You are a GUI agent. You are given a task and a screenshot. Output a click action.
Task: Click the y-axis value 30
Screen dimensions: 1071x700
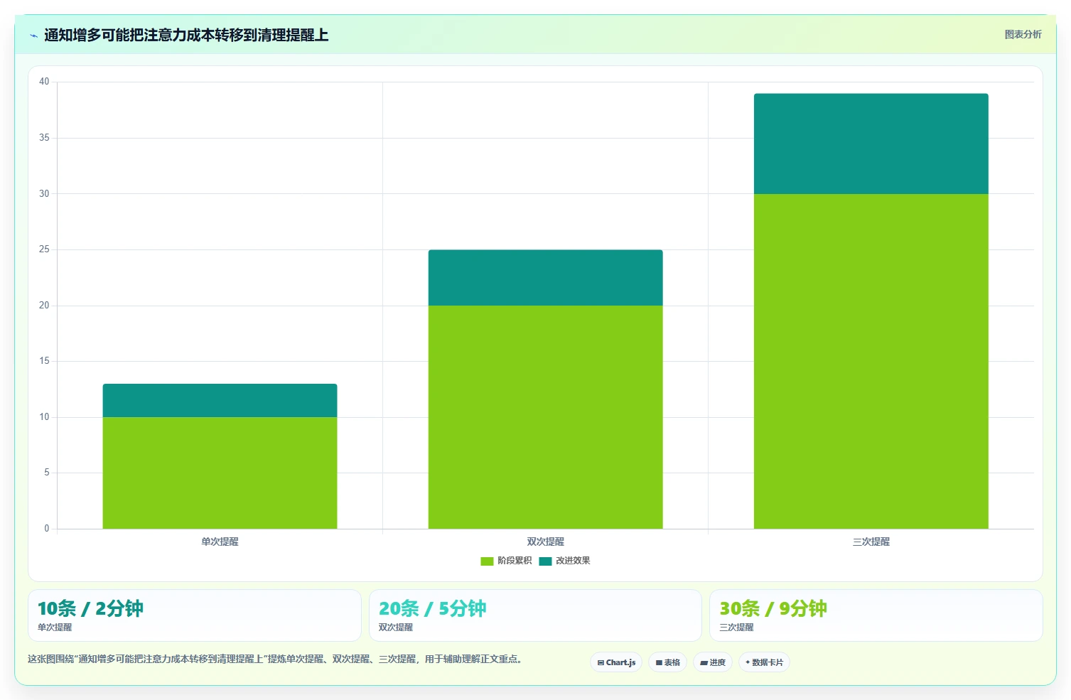[x=44, y=194]
